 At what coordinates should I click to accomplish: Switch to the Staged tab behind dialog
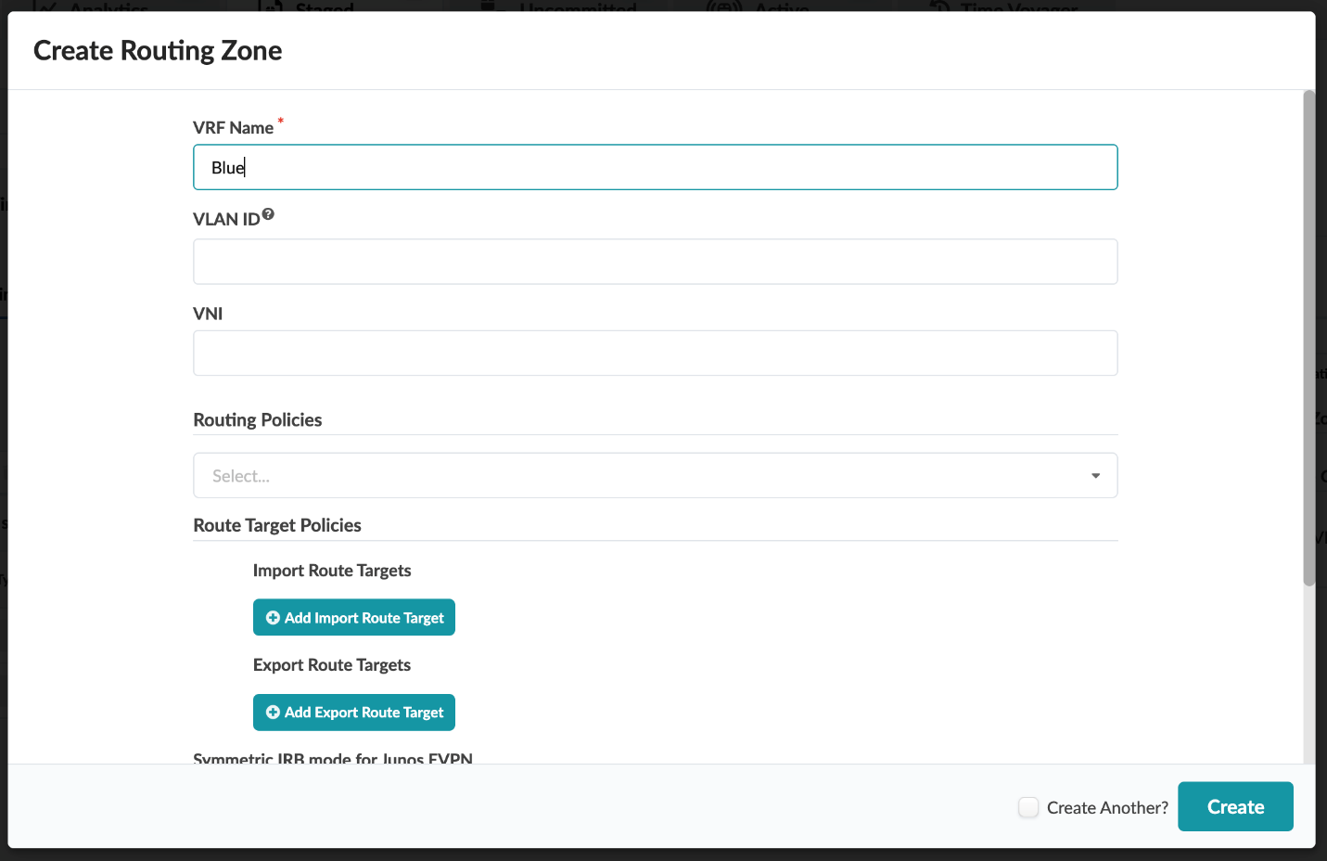click(324, 6)
